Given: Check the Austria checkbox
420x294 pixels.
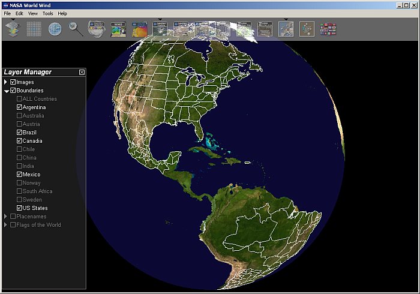Looking at the screenshot, I should [x=19, y=124].
